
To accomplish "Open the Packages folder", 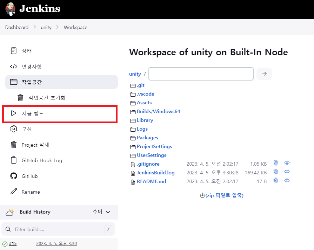I will pyautogui.click(x=148, y=138).
